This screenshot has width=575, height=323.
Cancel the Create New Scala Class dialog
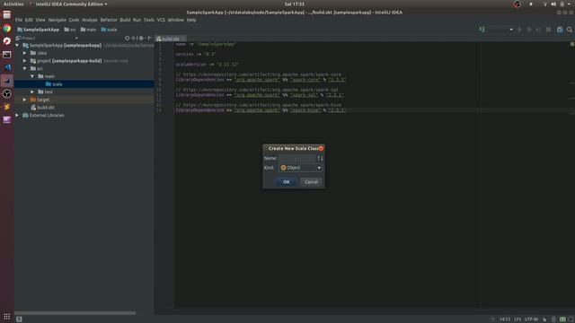coord(311,182)
